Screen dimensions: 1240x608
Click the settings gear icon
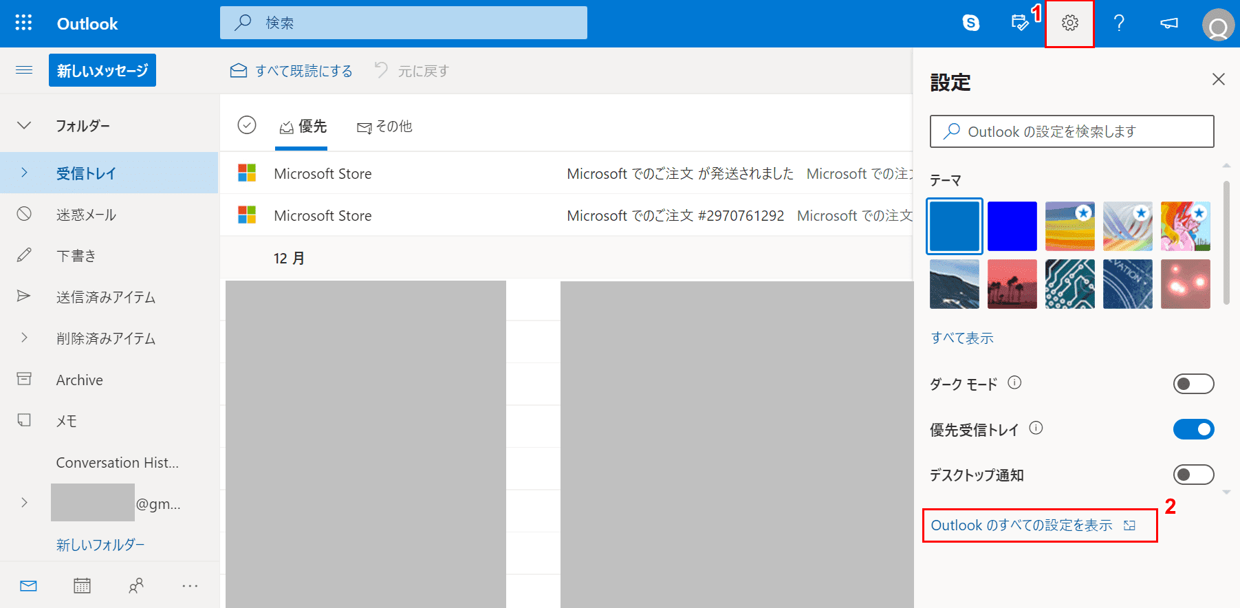coord(1069,23)
